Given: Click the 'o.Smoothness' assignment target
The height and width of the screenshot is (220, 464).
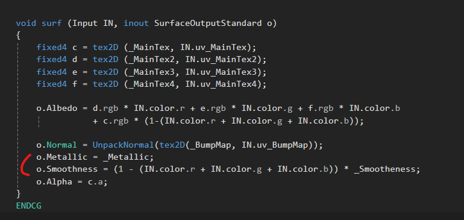Looking at the screenshot, I should (x=67, y=169).
